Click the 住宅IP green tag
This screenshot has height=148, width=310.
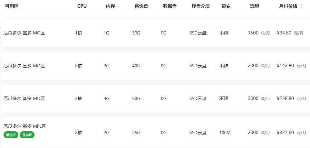pos(27,135)
